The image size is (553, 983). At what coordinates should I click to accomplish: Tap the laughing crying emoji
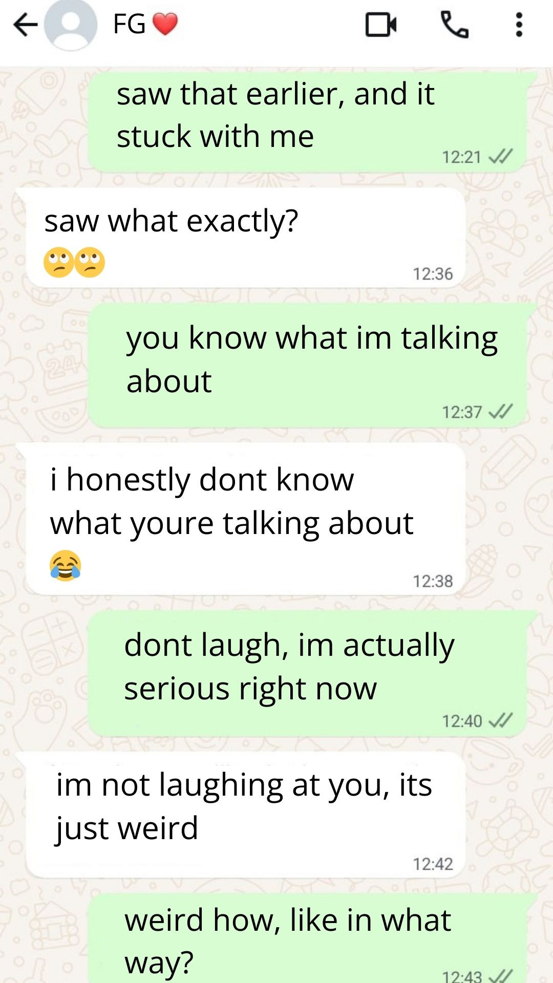click(66, 565)
